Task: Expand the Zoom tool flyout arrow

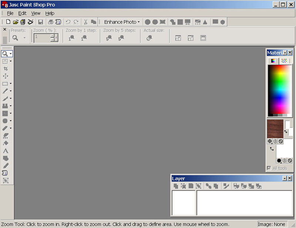Action: click(11, 54)
